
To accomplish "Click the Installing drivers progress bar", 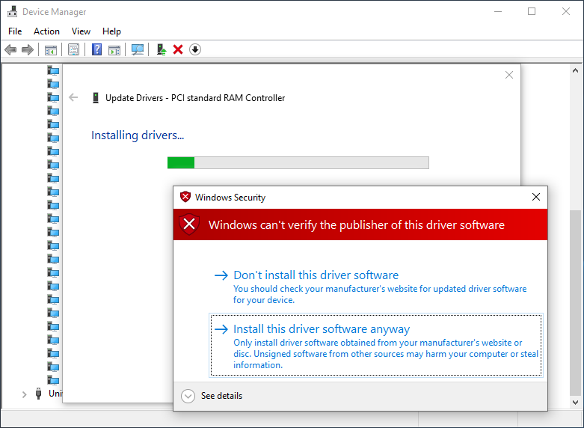I will point(298,162).
